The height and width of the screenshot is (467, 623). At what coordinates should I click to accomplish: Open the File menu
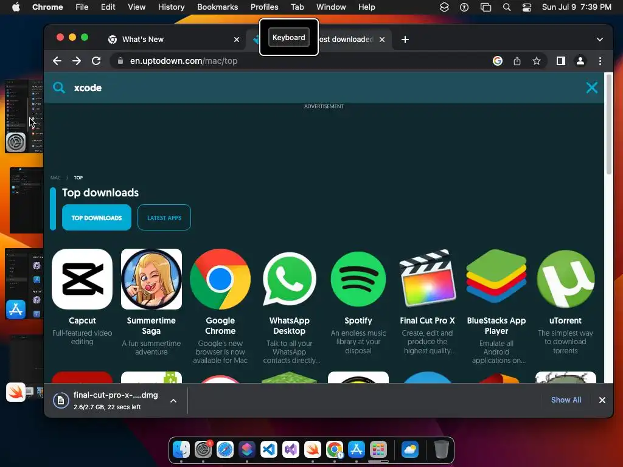coord(82,7)
